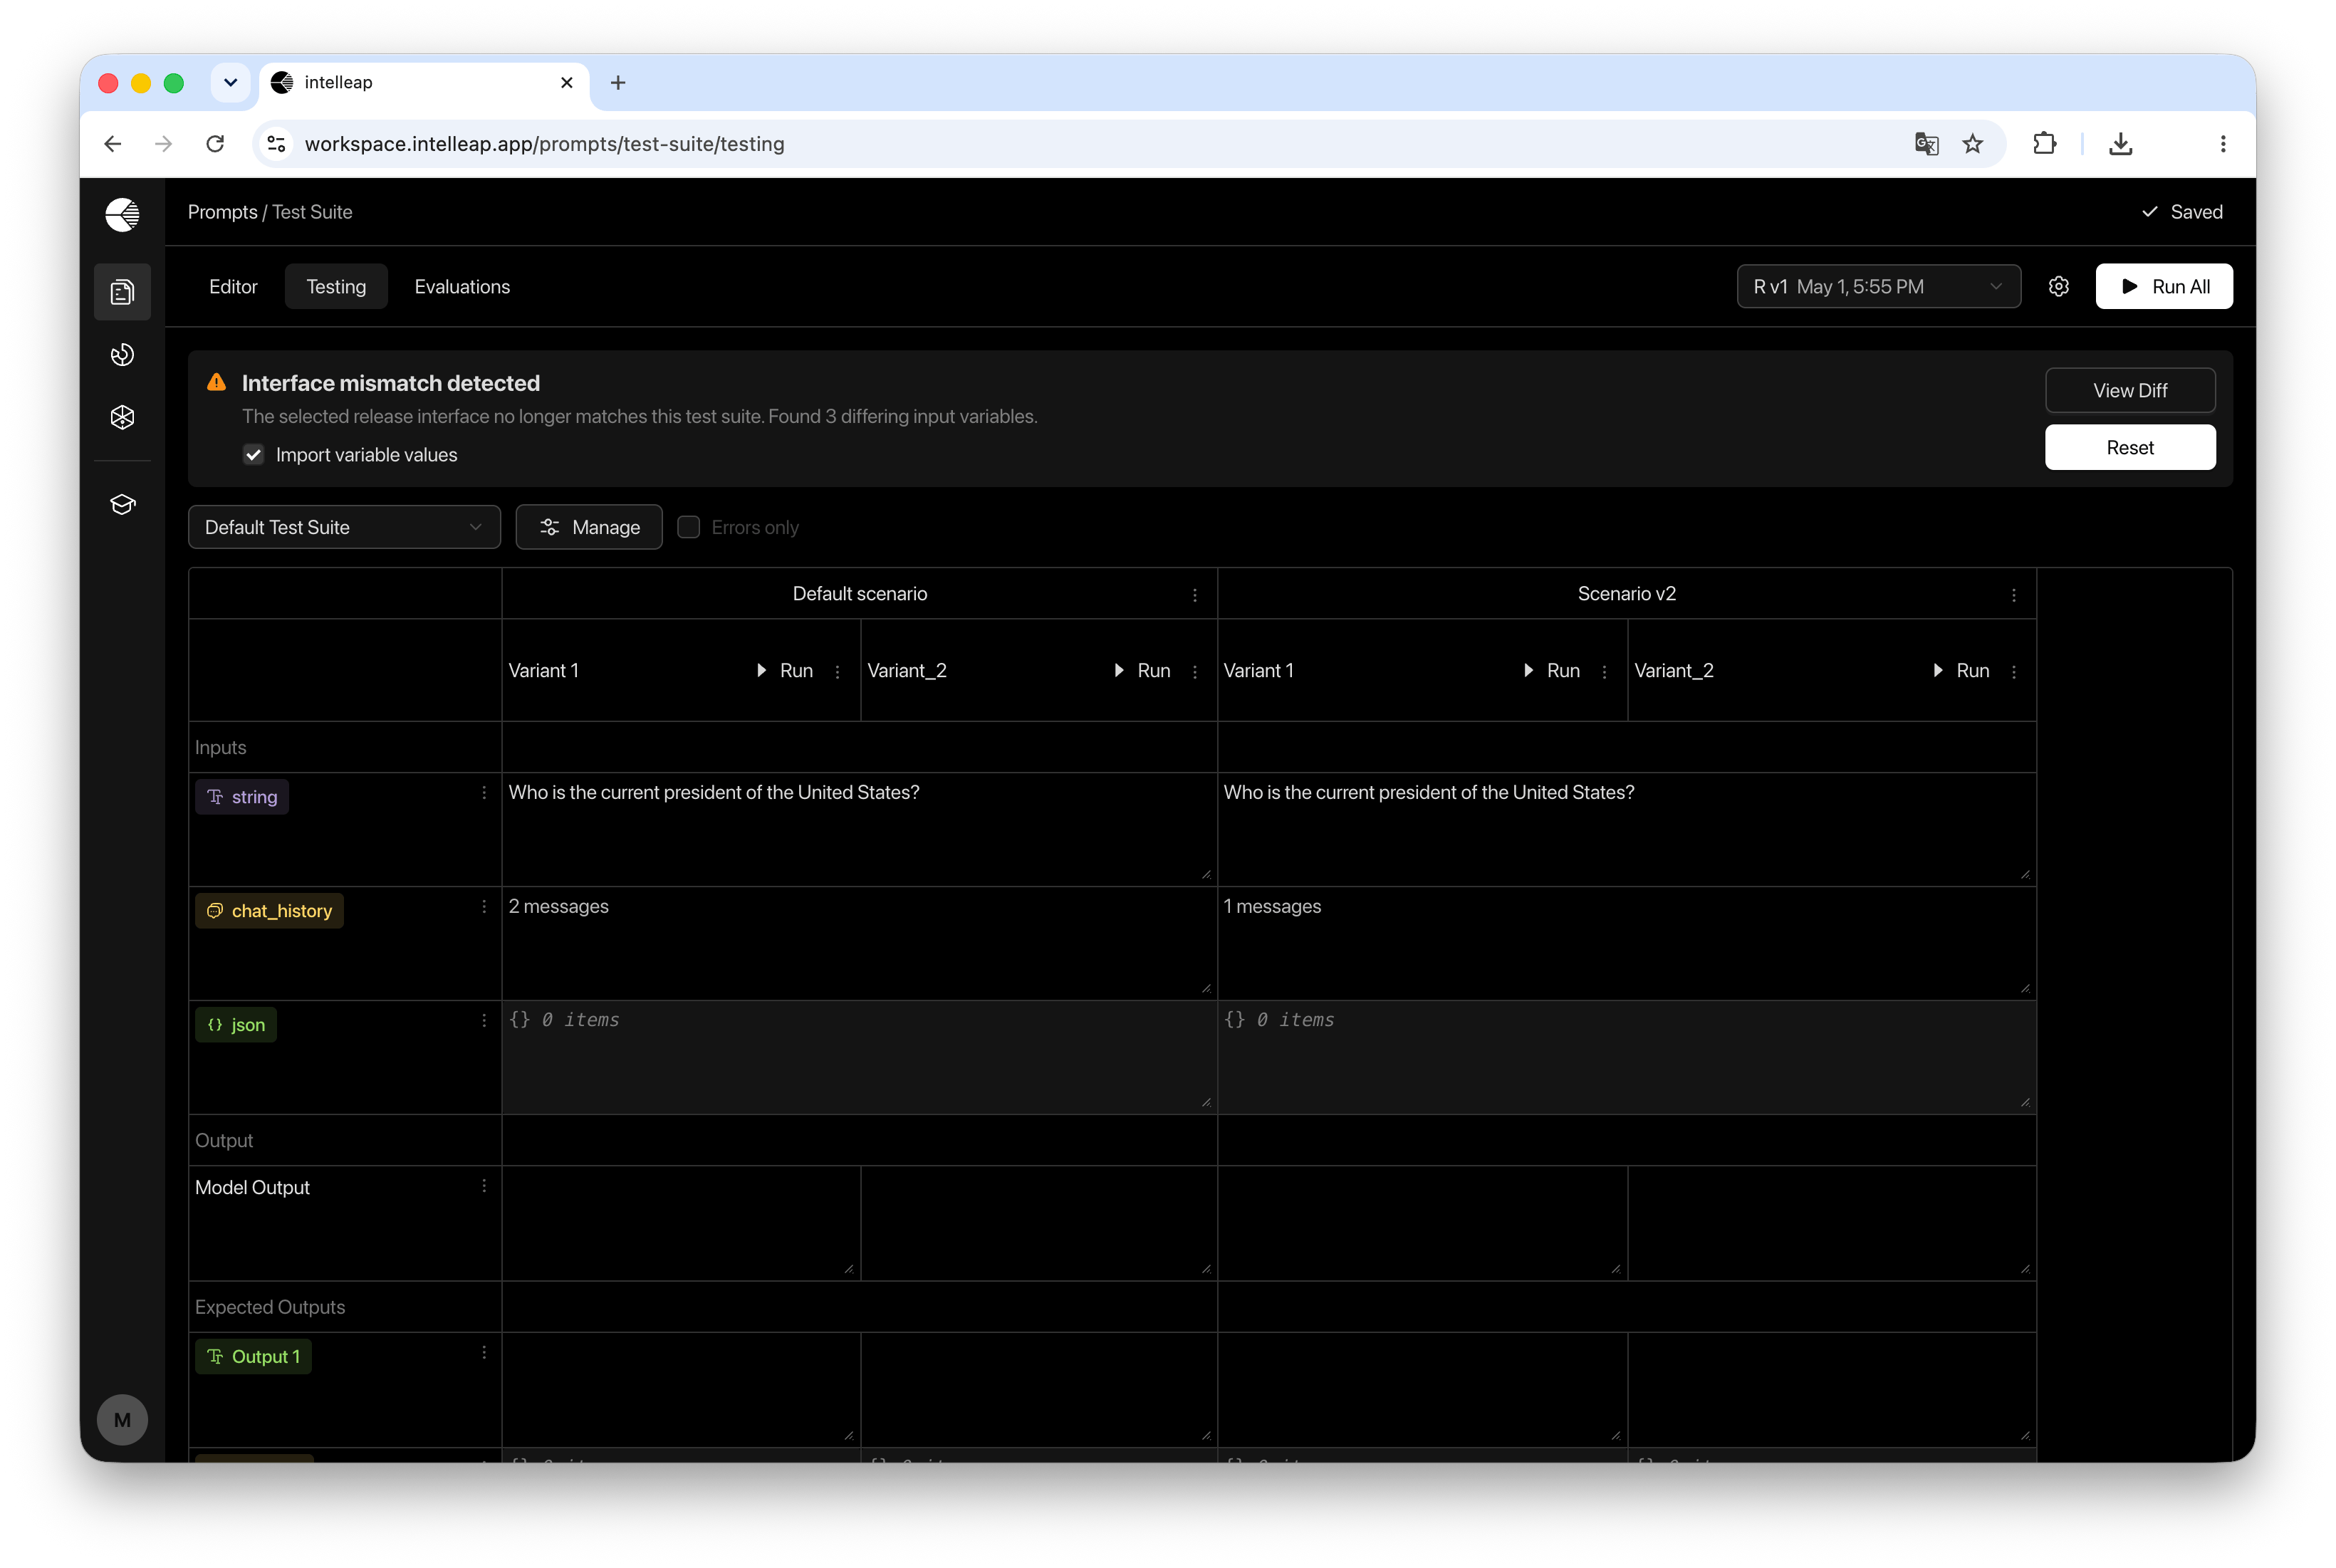Open a new browser tab
Viewport: 2336px width, 1568px height.
point(618,83)
